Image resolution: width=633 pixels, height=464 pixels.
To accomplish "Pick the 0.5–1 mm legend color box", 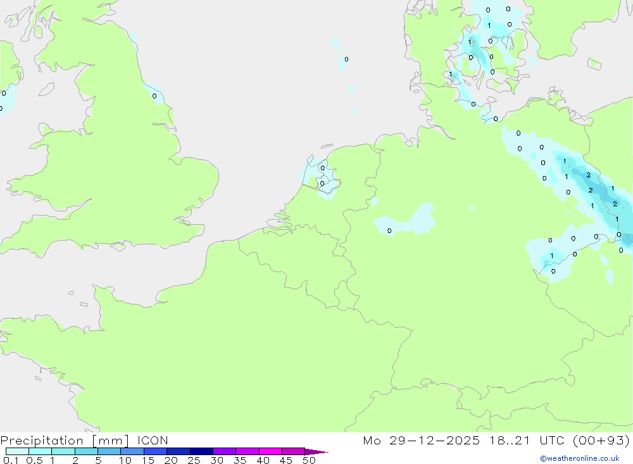I will (x=41, y=451).
